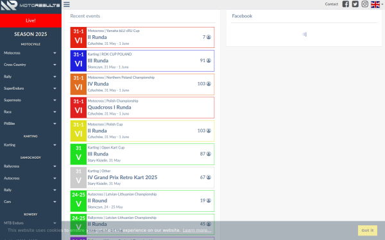Click grey date badge of Retro Kart event
The height and width of the screenshot is (240, 385).
pyautogui.click(x=78, y=177)
